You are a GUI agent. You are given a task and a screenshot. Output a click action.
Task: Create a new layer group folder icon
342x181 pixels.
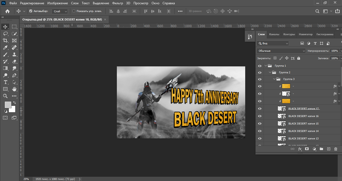(x=321, y=149)
